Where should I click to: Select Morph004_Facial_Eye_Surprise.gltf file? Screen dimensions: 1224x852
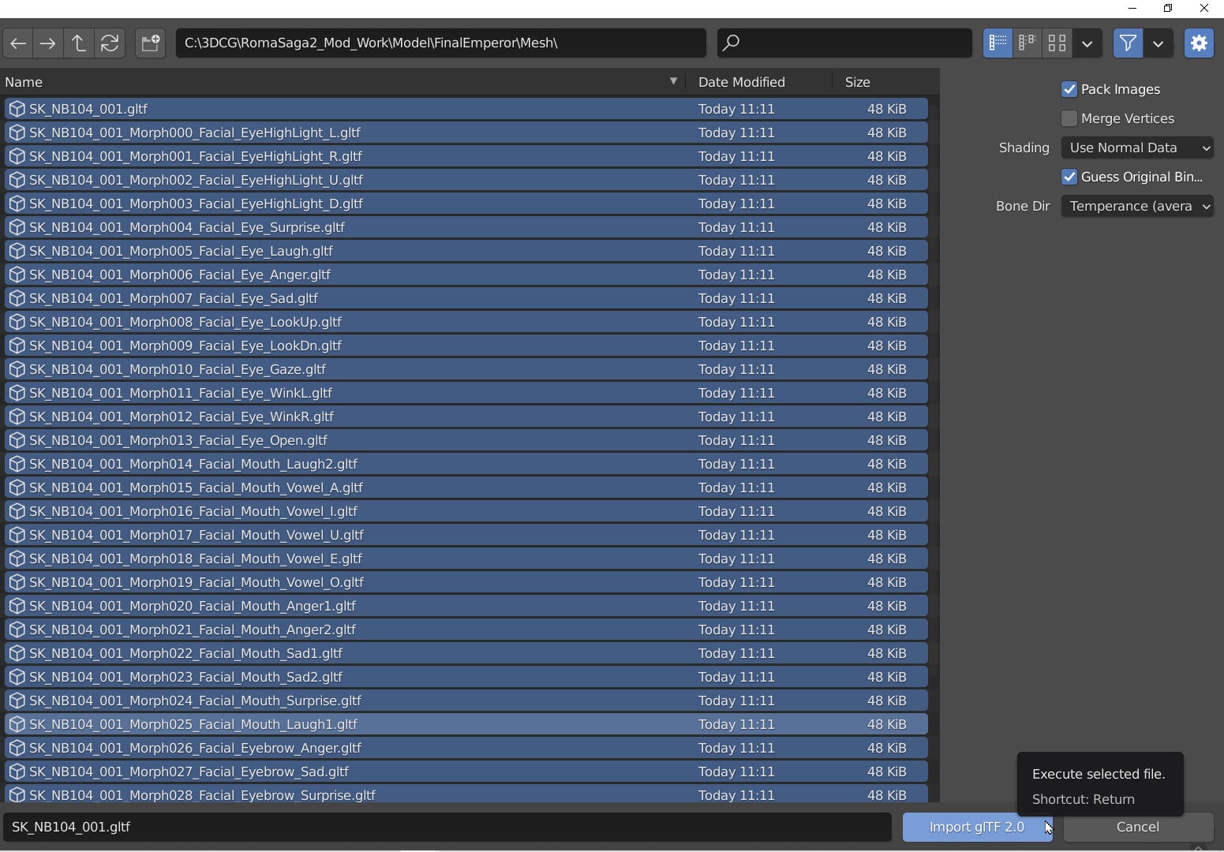point(466,227)
